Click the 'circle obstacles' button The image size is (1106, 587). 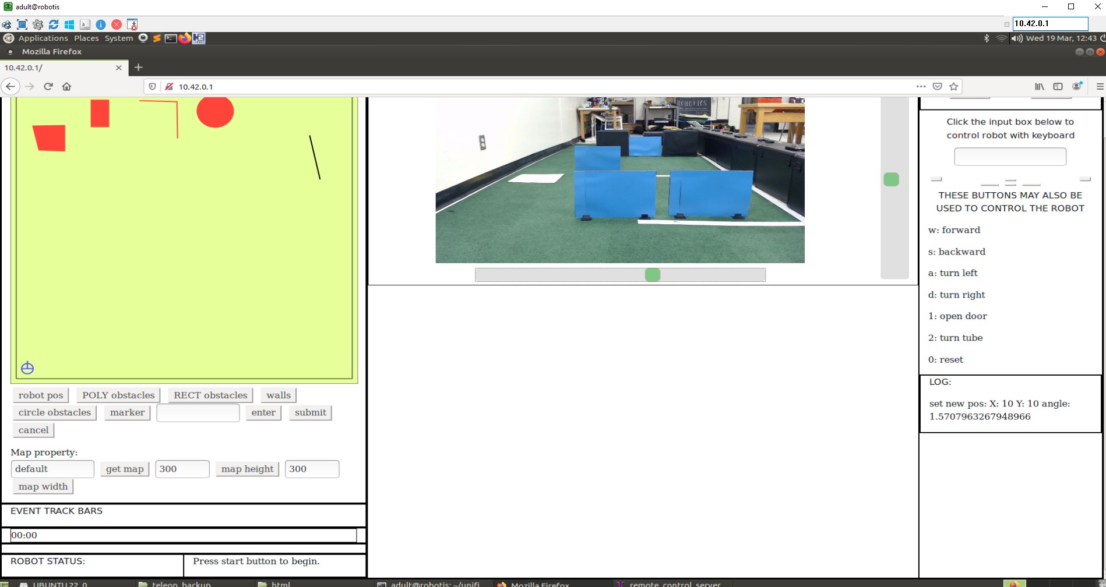click(x=55, y=413)
